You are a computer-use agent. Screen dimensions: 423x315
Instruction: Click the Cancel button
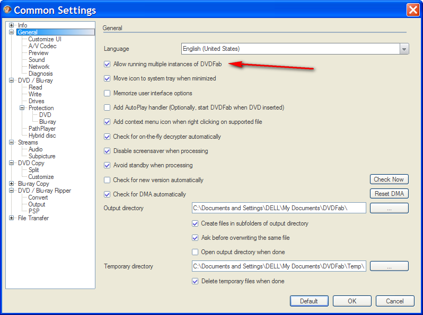(x=395, y=301)
